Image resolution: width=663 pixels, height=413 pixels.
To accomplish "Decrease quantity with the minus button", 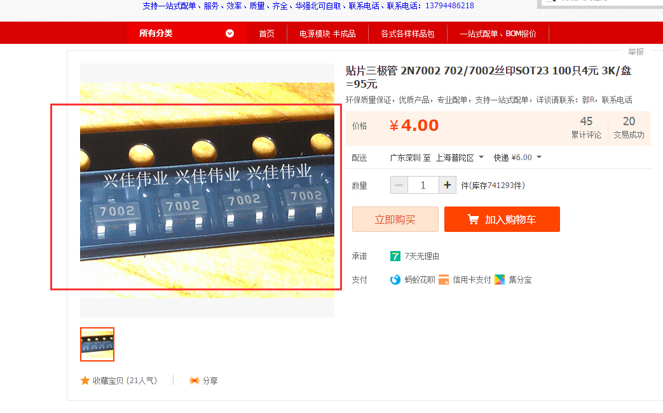I will coord(399,185).
